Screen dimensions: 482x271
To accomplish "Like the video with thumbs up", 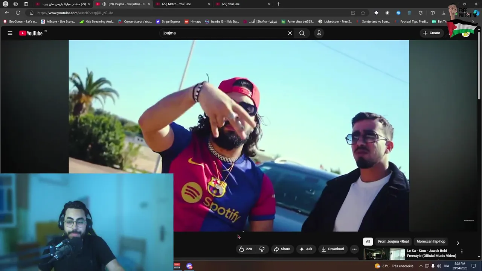I will tap(245, 249).
